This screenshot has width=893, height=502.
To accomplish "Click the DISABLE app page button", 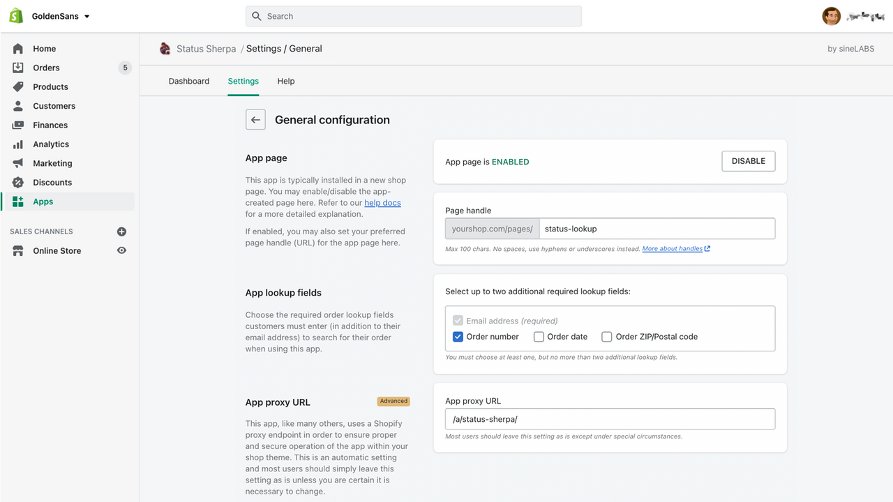I will 749,161.
